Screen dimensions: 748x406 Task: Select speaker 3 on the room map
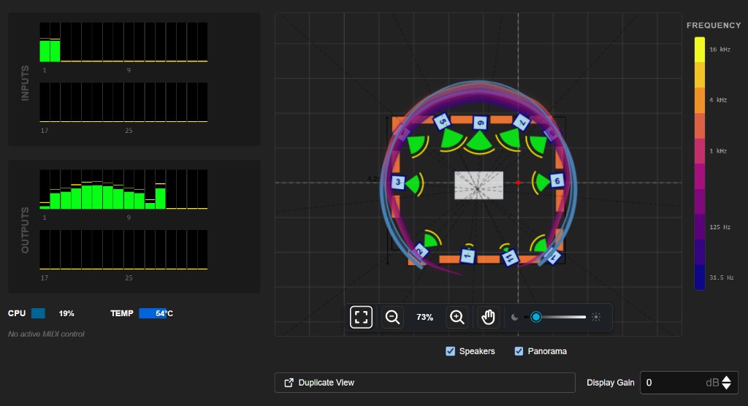[x=398, y=183]
